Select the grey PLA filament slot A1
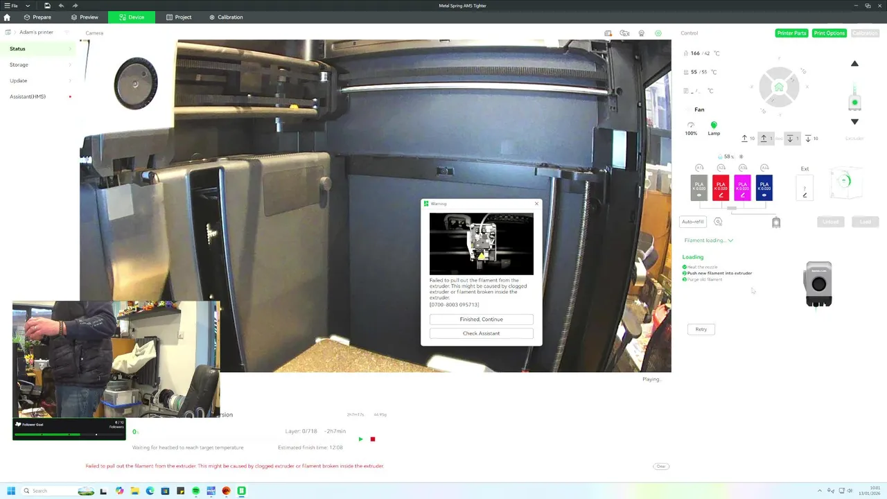This screenshot has width=887, height=499. click(x=699, y=188)
